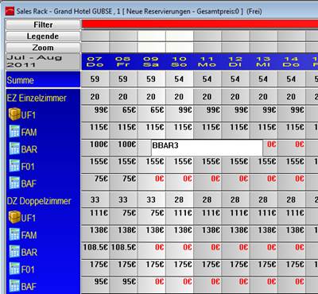The height and width of the screenshot is (294, 318).
Task: Click the Zoom button
Action: pos(43,48)
